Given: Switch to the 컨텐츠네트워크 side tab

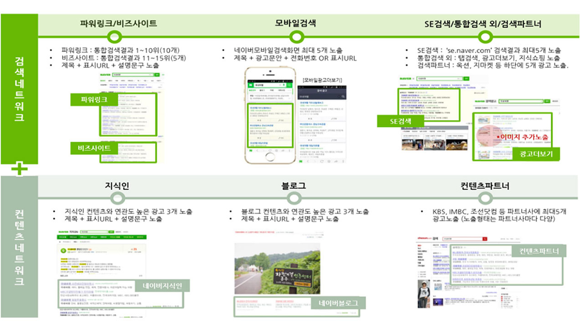Looking at the screenshot, I should pos(19,248).
